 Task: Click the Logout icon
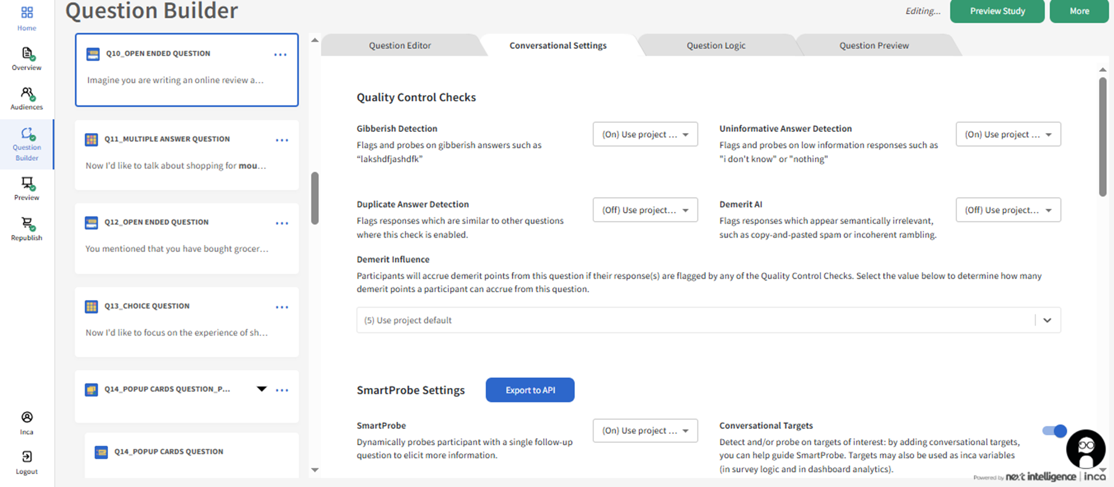[27, 457]
